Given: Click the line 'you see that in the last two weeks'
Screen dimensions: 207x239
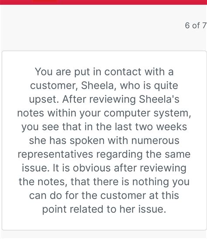Looking at the screenshot, I should 104,127.
